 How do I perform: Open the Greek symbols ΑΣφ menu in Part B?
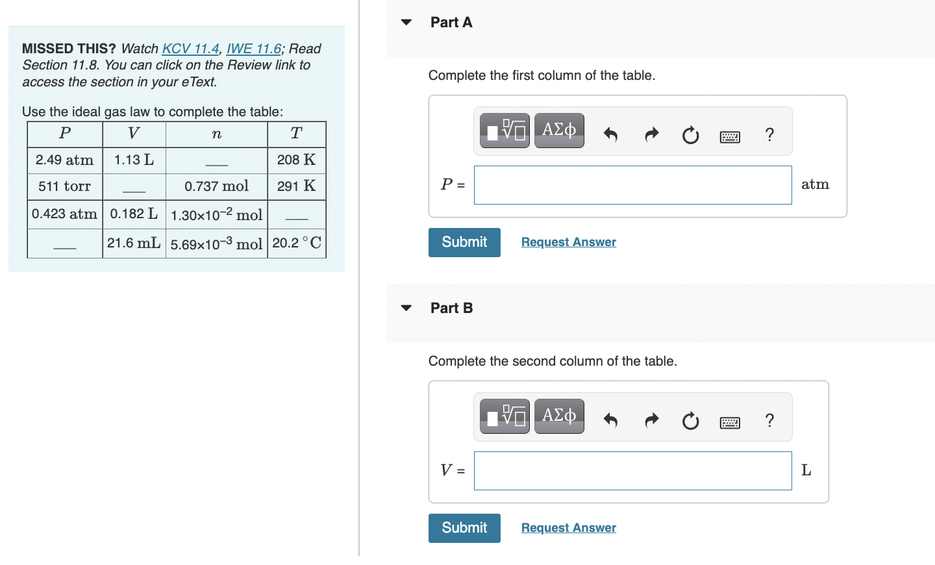[x=559, y=416]
